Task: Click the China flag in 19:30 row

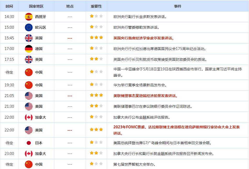Action: click(29, 85)
